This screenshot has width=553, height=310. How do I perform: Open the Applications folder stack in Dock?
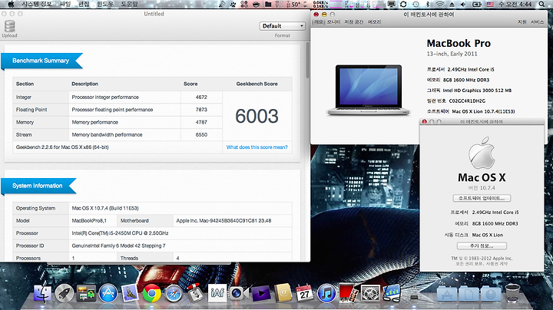click(447, 293)
